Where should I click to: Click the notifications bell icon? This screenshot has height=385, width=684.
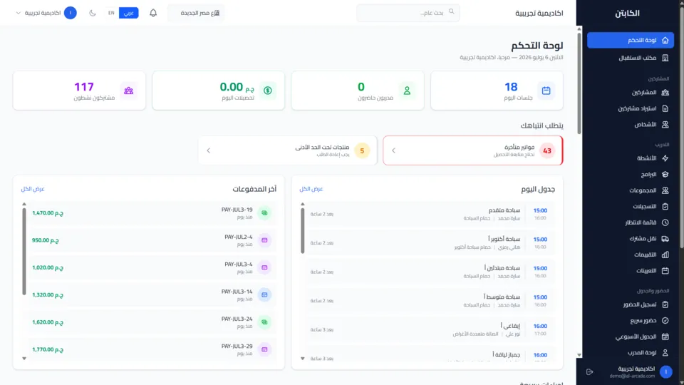(x=153, y=13)
